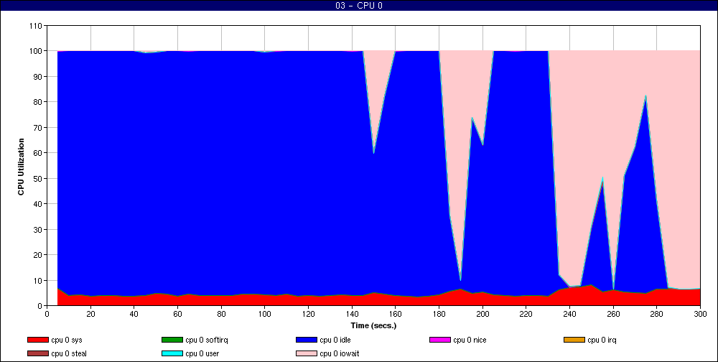Click the y-axis tick label 90
This screenshot has width=718, height=362.
(39, 77)
